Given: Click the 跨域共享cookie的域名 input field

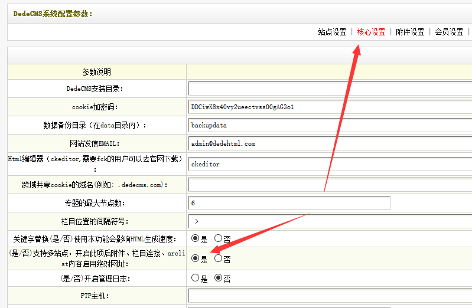Looking at the screenshot, I should point(330,185).
